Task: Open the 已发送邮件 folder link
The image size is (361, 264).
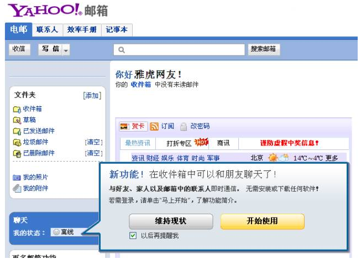Action: click(x=39, y=131)
